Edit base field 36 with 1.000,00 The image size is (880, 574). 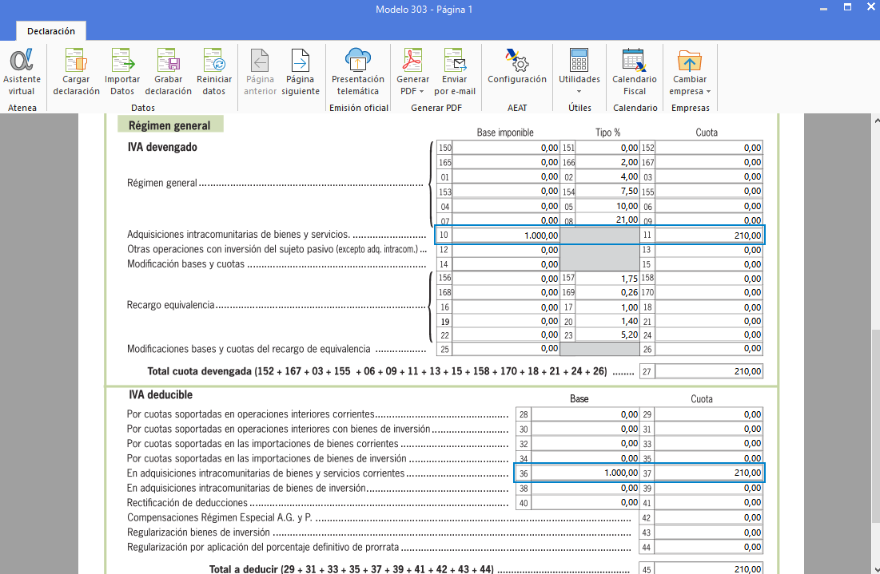pos(585,473)
